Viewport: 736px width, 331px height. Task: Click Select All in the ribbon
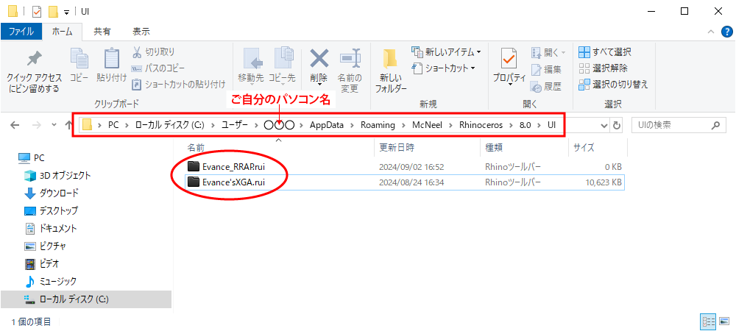coord(604,52)
